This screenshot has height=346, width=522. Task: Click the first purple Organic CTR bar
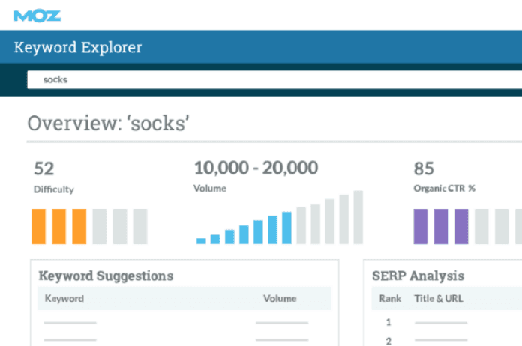(421, 227)
